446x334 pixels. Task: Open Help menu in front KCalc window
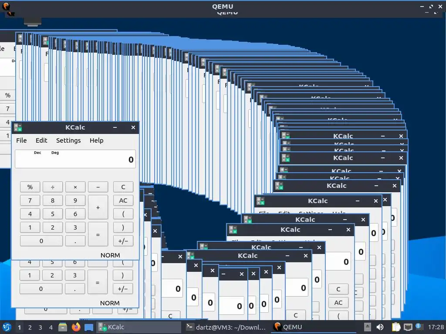(x=96, y=140)
